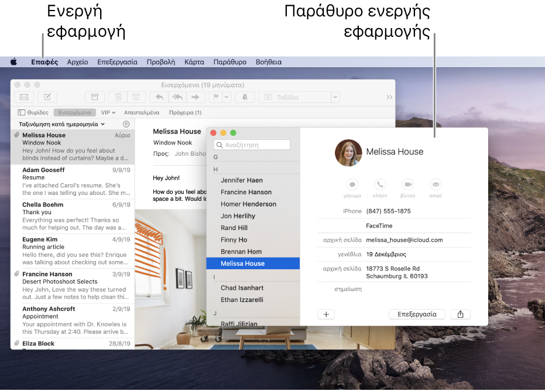
Task: Archive message using Mail toolbar box icon
Action: 95,97
